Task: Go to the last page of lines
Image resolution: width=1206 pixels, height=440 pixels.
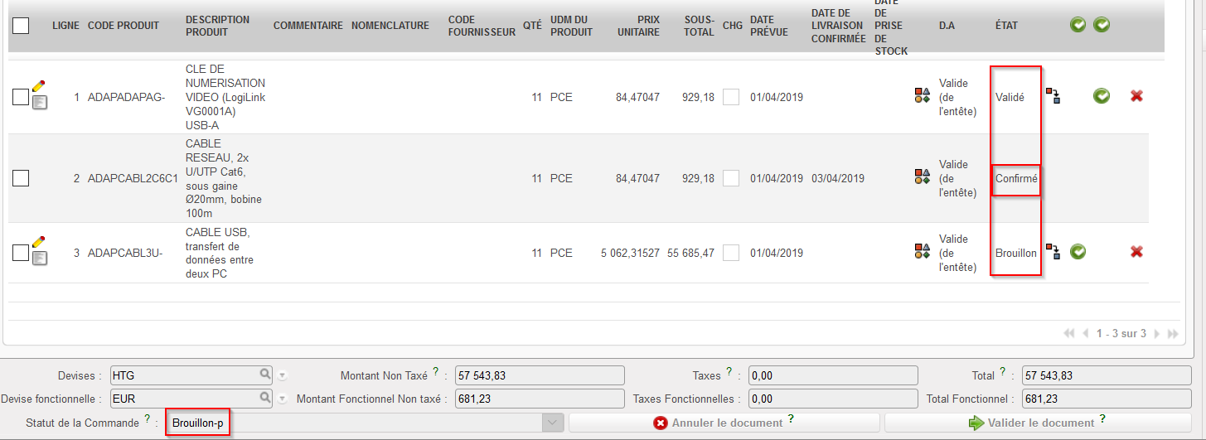Action: coord(1173,333)
